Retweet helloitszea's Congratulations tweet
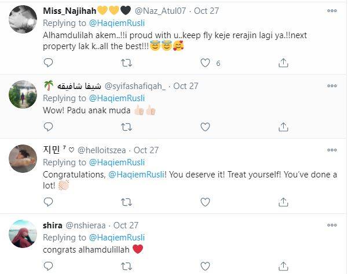Image resolution: width=348 pixels, height=274 pixels. pos(126,203)
